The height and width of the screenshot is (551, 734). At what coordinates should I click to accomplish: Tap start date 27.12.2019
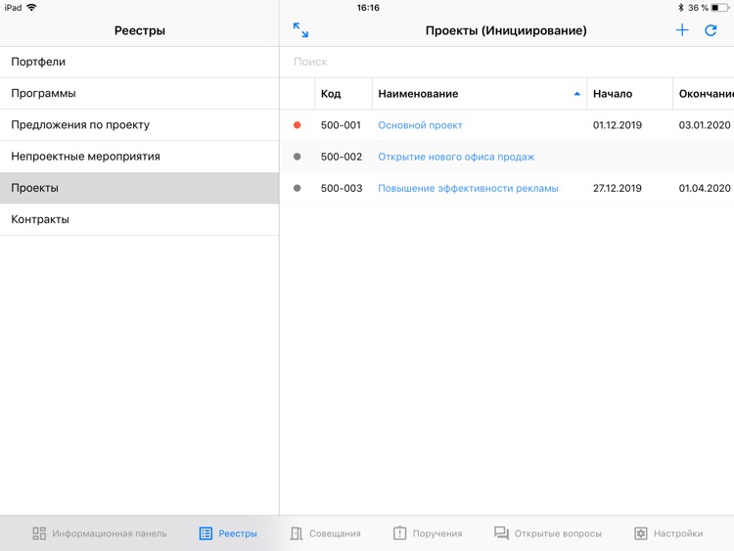pyautogui.click(x=617, y=188)
